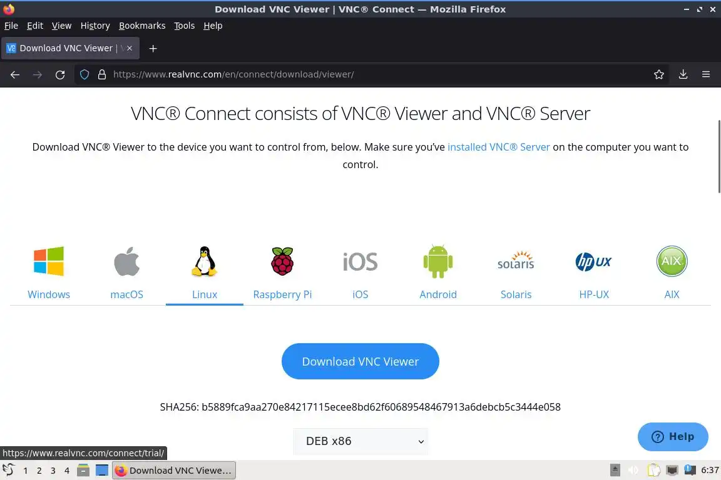Open the Edit menu
This screenshot has height=480, width=721.
tap(35, 26)
